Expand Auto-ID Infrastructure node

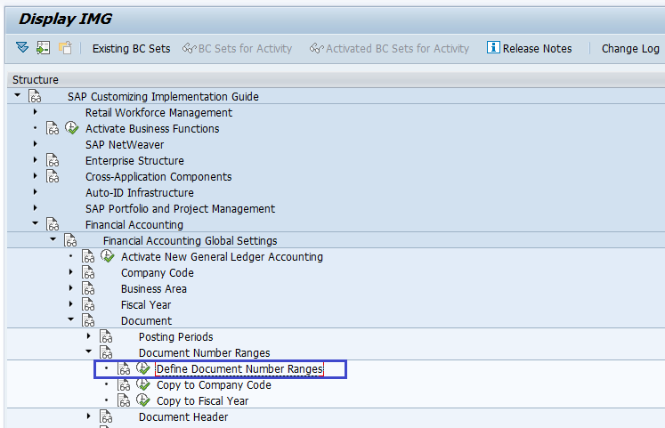click(x=36, y=192)
